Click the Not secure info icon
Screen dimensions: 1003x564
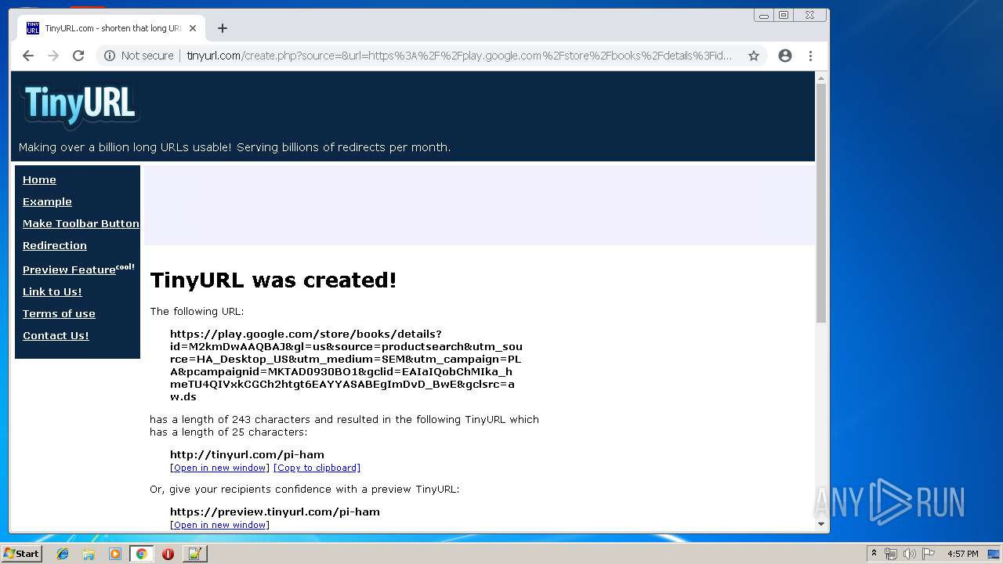pos(110,56)
